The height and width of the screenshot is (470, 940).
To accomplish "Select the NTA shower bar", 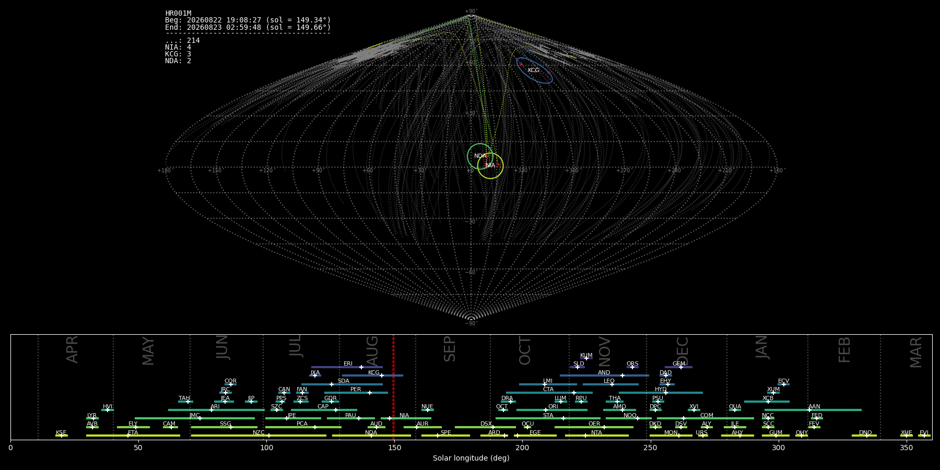I will (596, 436).
